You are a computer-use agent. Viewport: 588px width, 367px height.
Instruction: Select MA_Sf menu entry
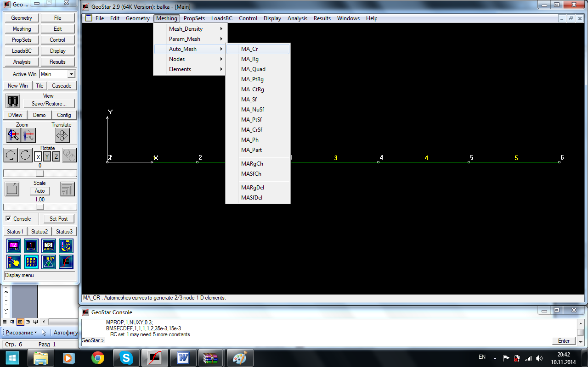coord(258,100)
